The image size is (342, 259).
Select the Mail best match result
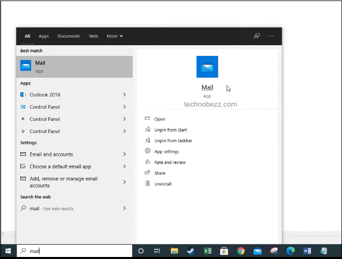74,67
